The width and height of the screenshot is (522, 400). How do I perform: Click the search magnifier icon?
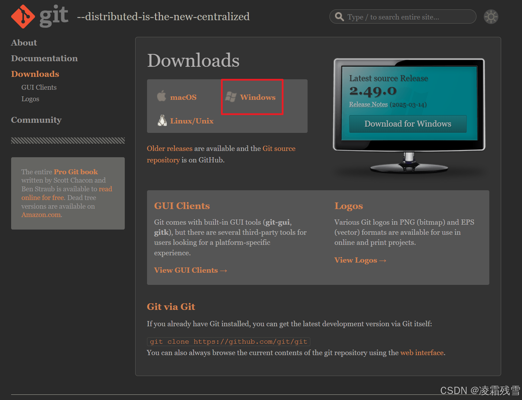[339, 16]
